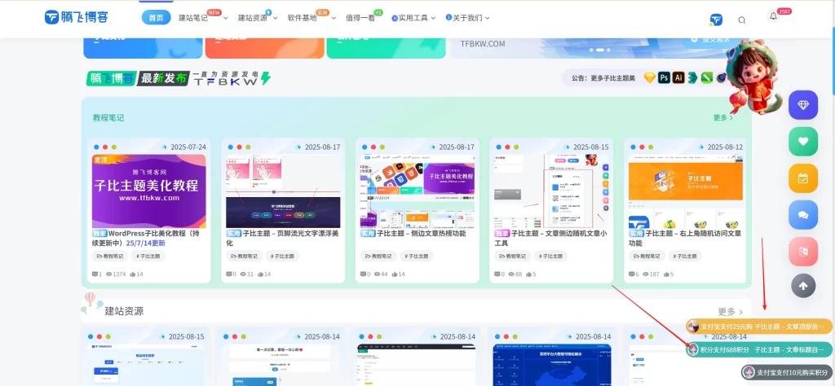Viewport: 835px width, 386px height.
Task: Open 侧边文章热榜功能 article title
Action: click(x=413, y=234)
